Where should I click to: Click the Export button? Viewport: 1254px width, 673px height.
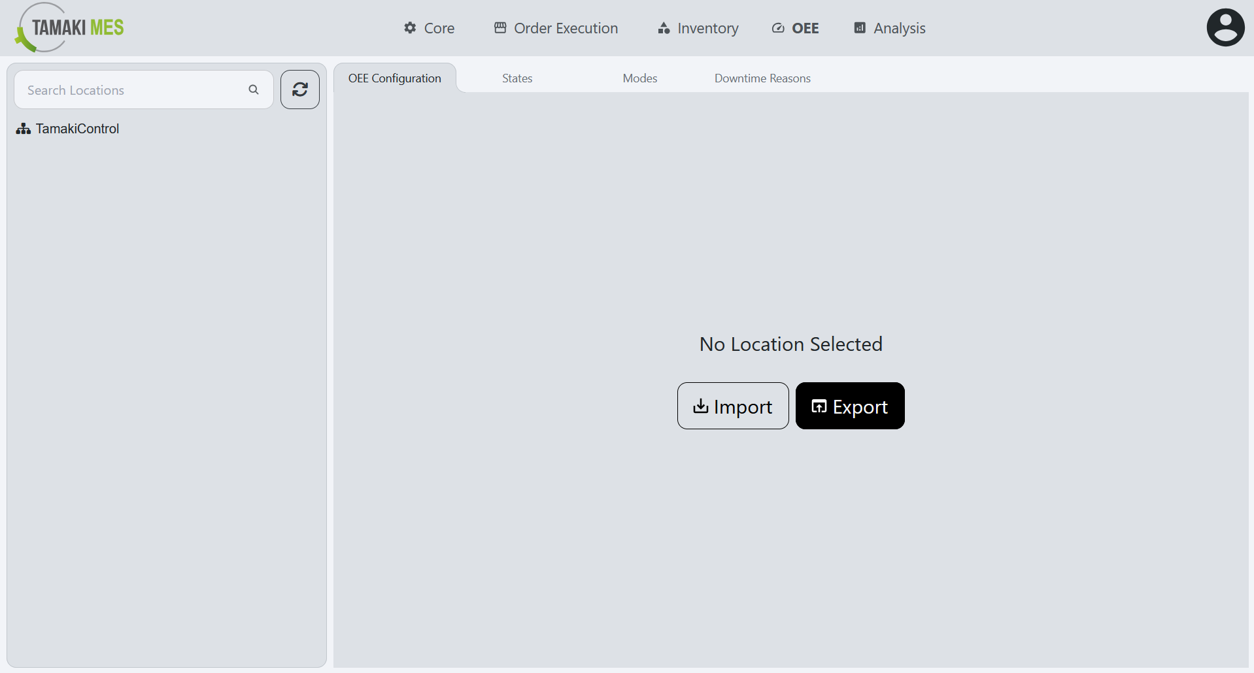849,406
